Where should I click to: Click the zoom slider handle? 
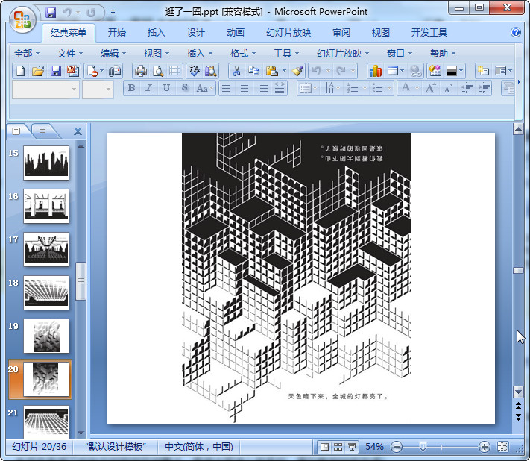[x=423, y=447]
